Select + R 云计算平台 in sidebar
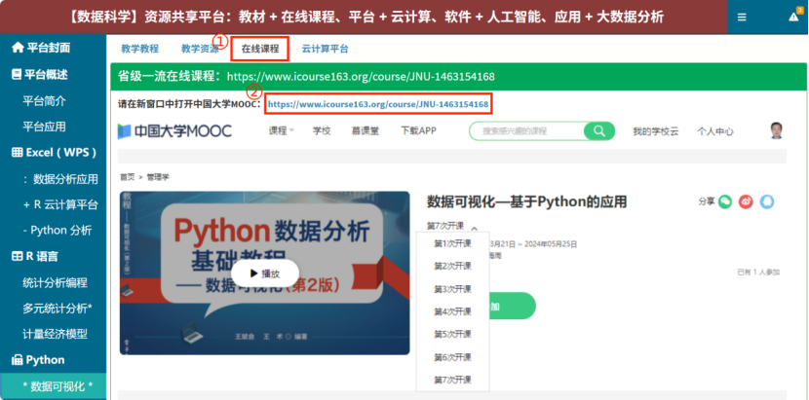Image resolution: width=809 pixels, height=400 pixels. [x=60, y=204]
